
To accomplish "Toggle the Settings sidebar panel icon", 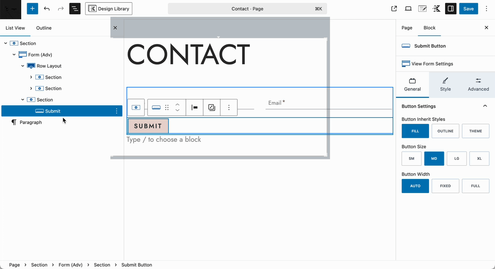I will point(451,8).
